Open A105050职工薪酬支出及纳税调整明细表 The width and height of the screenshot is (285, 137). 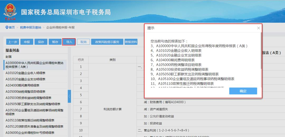[x=33, y=104]
